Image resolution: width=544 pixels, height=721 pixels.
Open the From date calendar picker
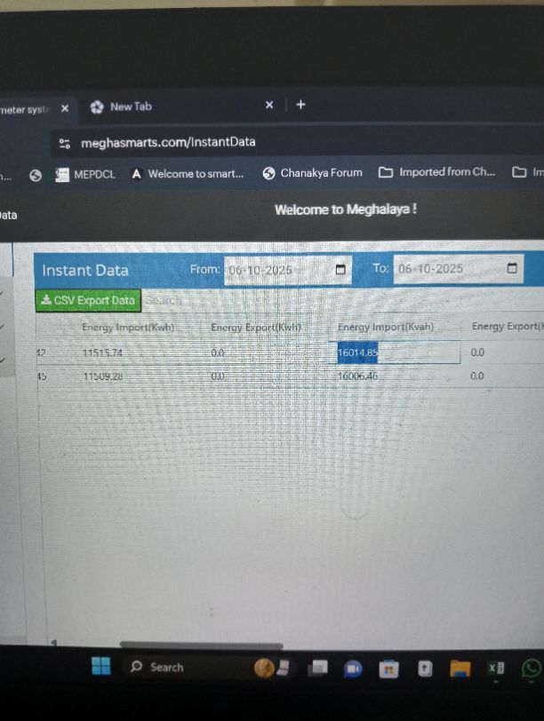click(x=340, y=269)
